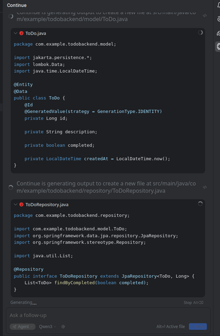
Task: Click the Continue hexagon sidebar icon
Action: pos(218,46)
